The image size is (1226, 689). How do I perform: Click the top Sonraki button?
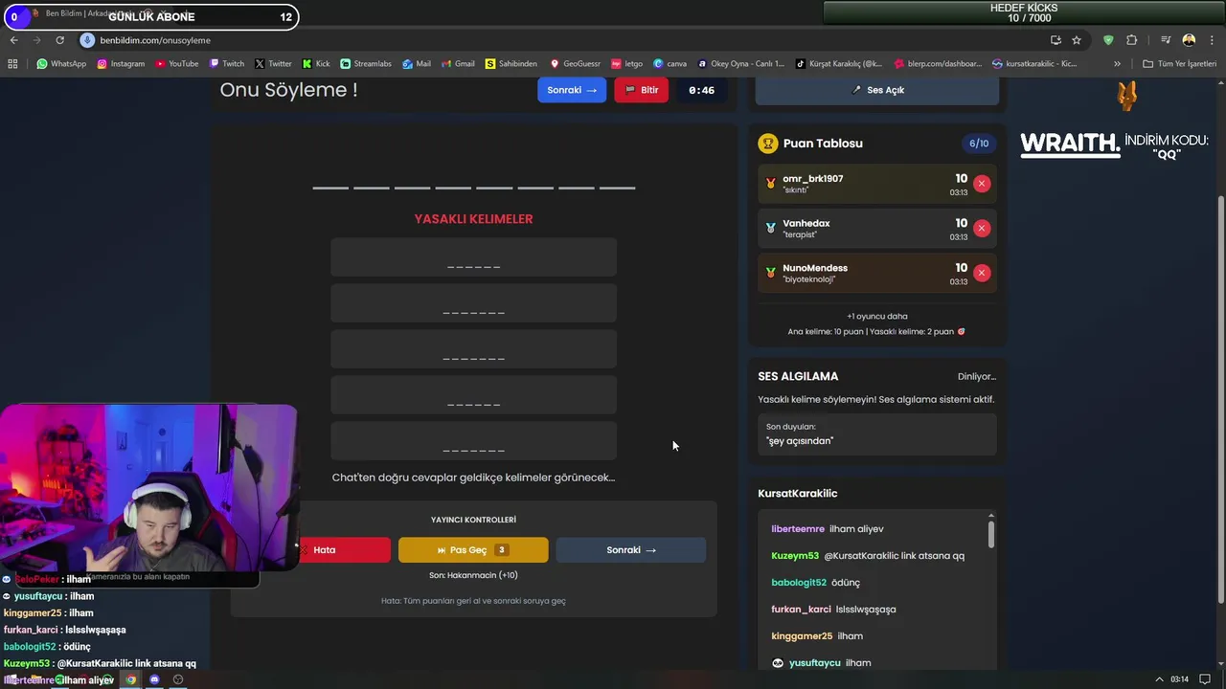point(572,90)
